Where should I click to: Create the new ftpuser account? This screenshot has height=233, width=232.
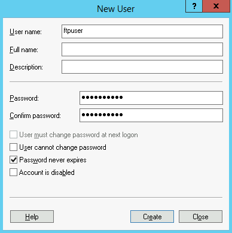pos(152,217)
